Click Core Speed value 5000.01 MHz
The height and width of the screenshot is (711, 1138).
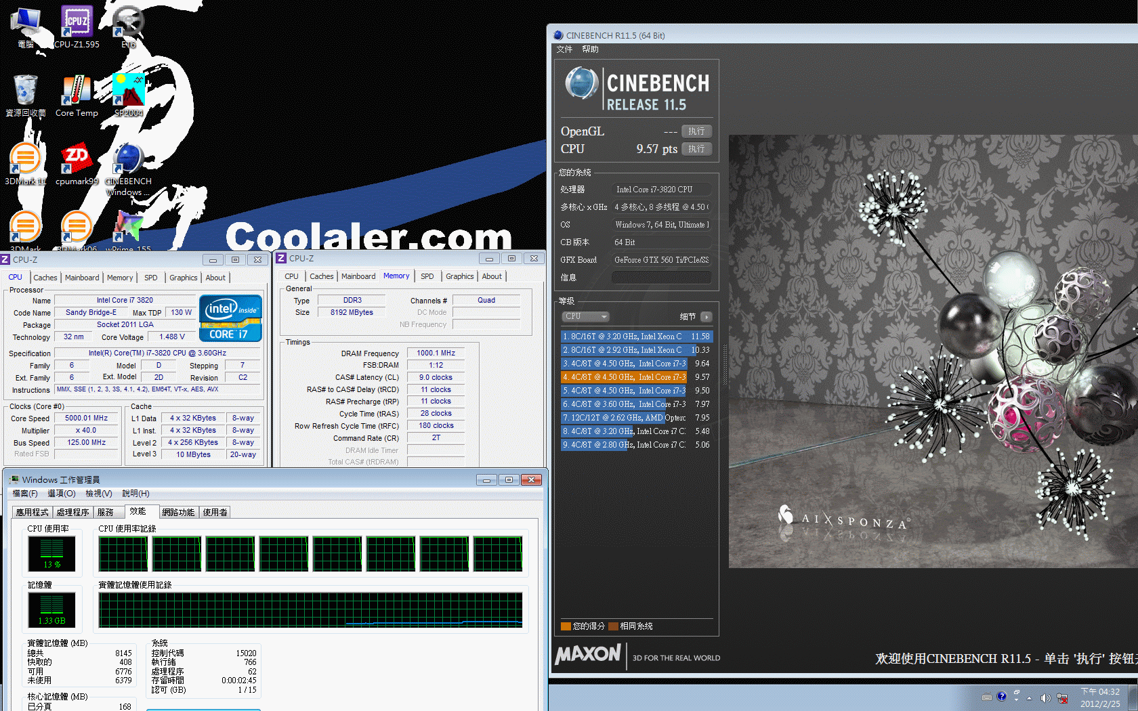(87, 418)
